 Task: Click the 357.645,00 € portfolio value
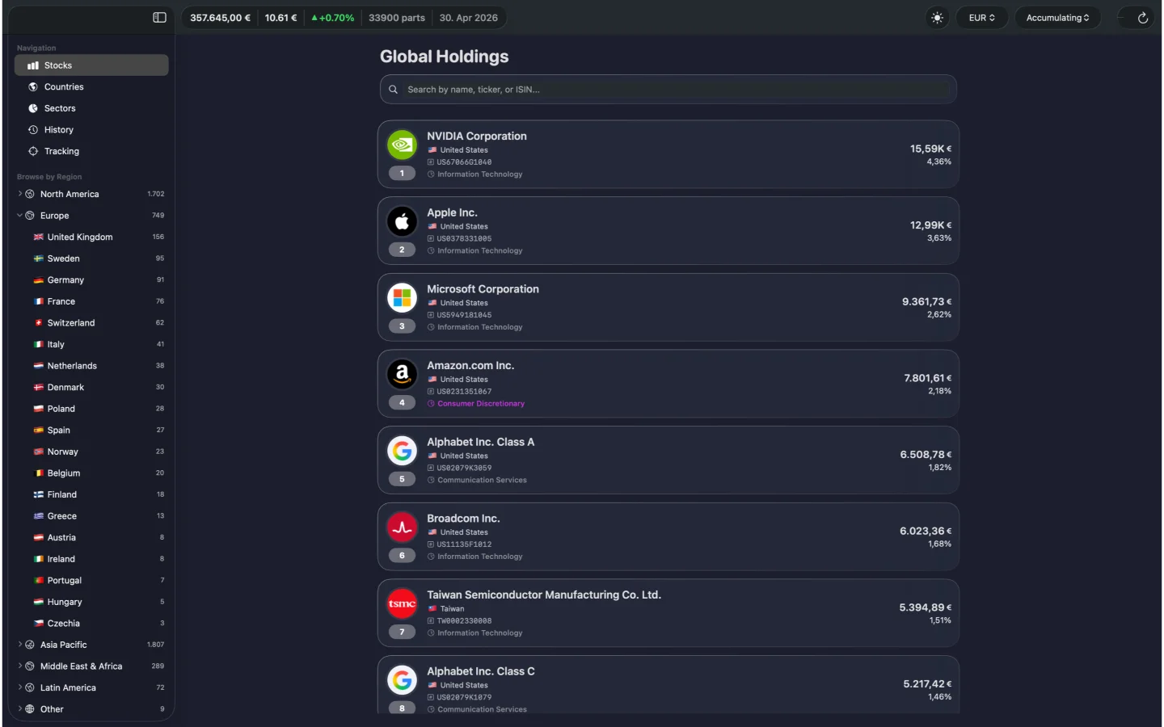point(220,18)
